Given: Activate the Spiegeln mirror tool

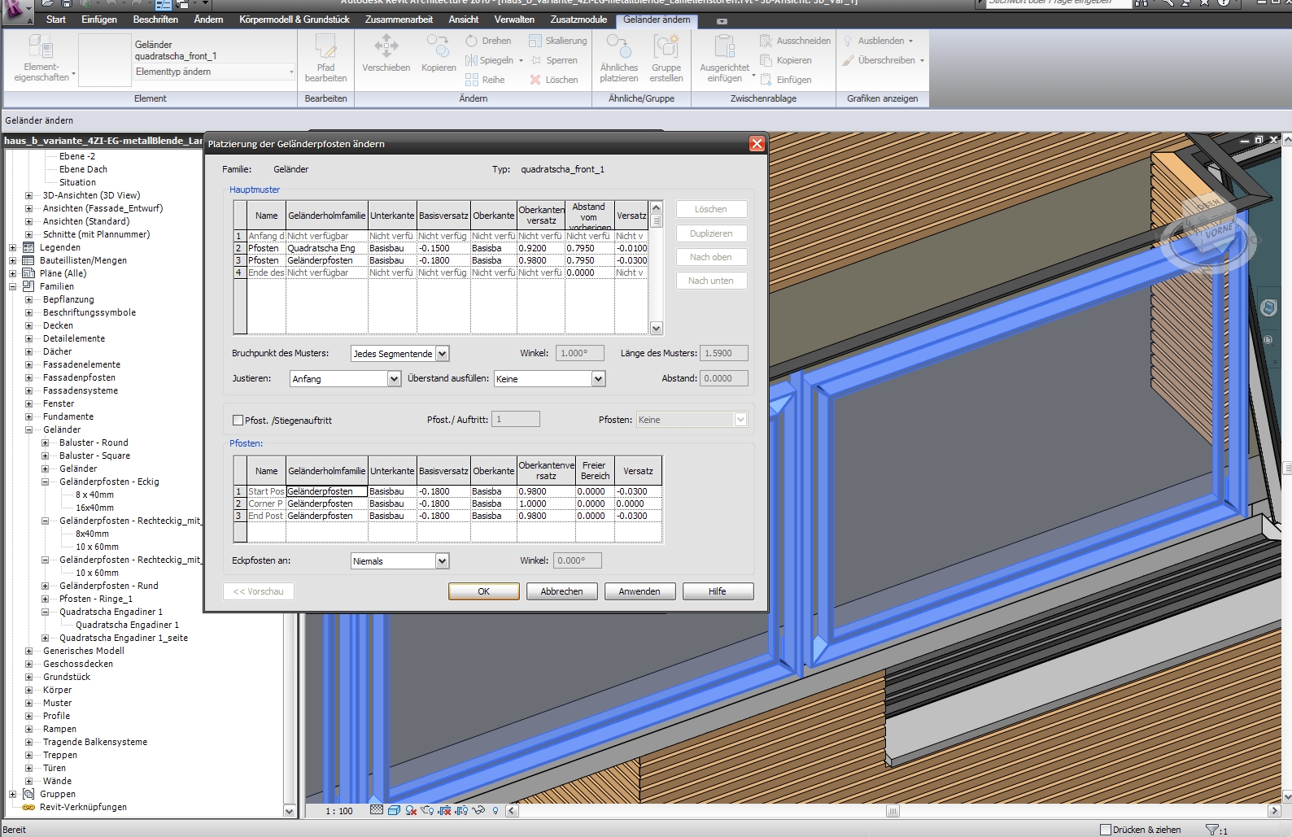Looking at the screenshot, I should (x=490, y=60).
